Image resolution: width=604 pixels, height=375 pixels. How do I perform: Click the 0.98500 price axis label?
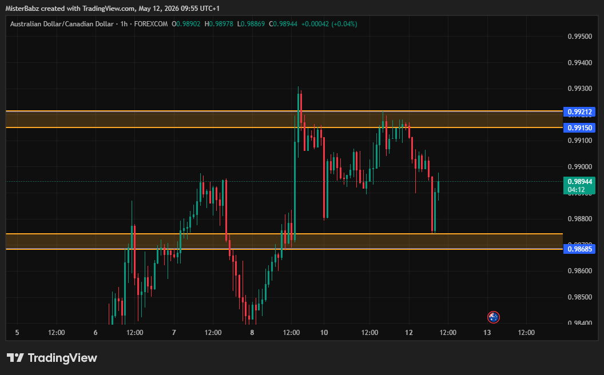(x=580, y=297)
